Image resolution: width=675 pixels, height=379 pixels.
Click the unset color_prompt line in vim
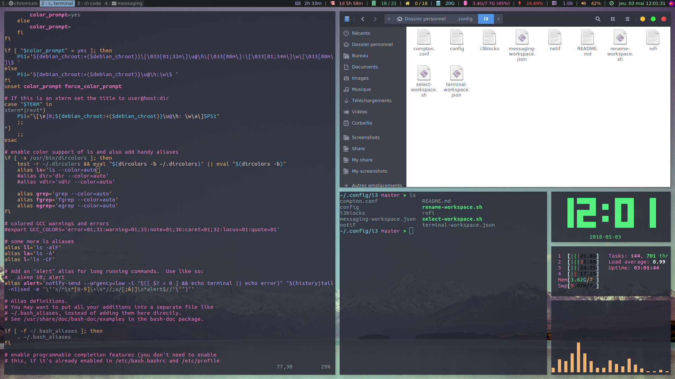[63, 86]
